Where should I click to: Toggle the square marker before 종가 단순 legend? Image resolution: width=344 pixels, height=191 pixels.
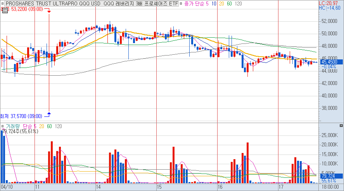coord(181,3)
